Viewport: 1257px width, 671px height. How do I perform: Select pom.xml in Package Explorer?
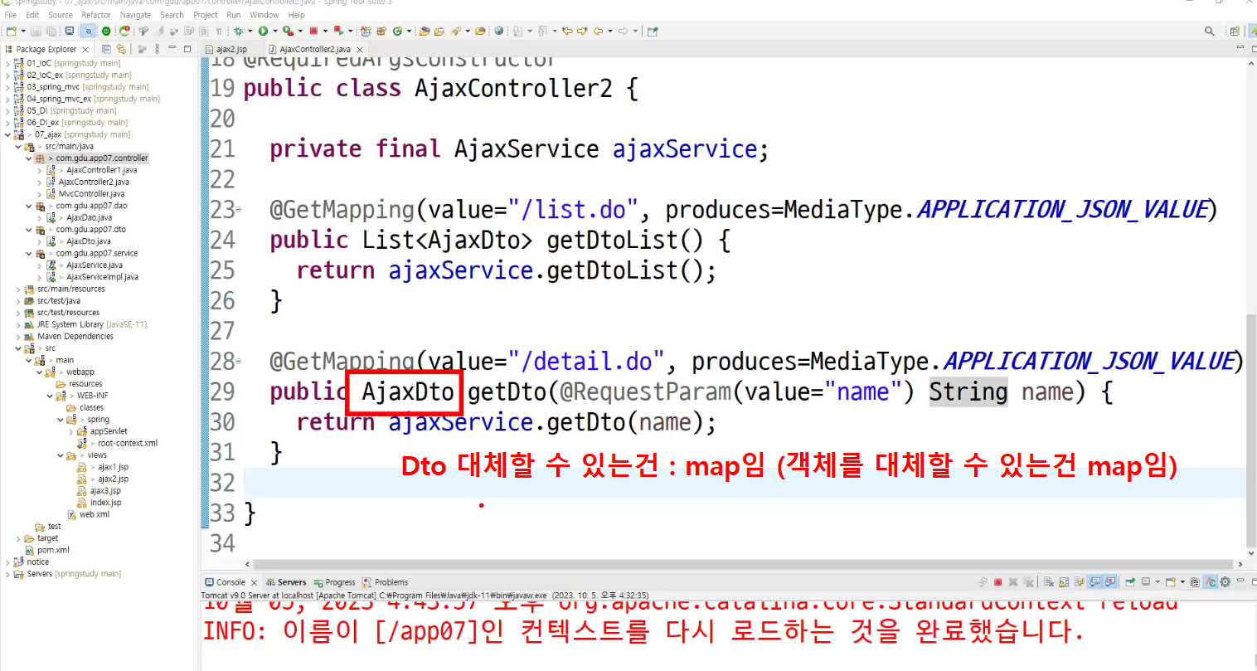tap(53, 550)
